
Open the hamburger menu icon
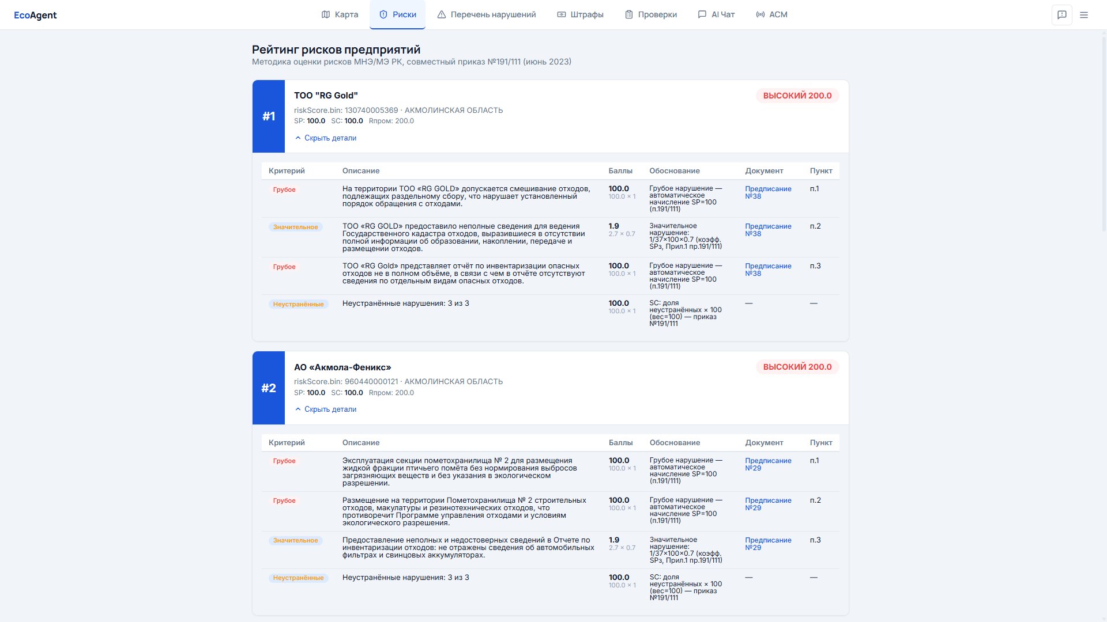tap(1084, 15)
